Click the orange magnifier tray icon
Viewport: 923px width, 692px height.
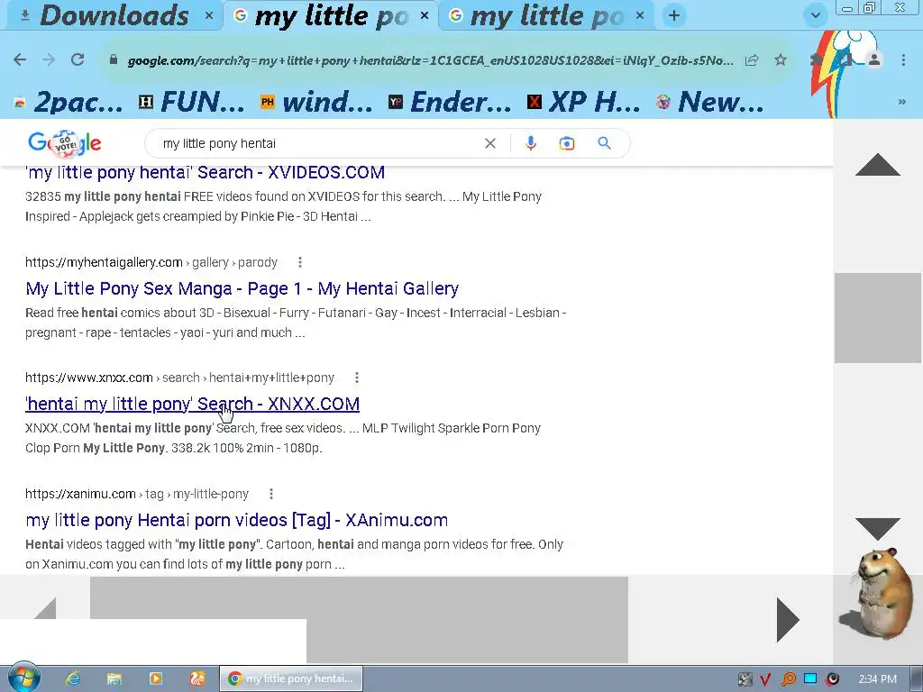[x=788, y=679]
